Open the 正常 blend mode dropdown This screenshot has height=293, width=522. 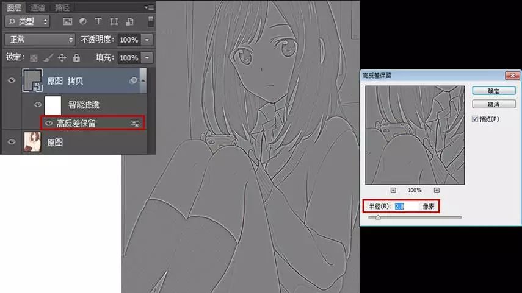tap(40, 40)
